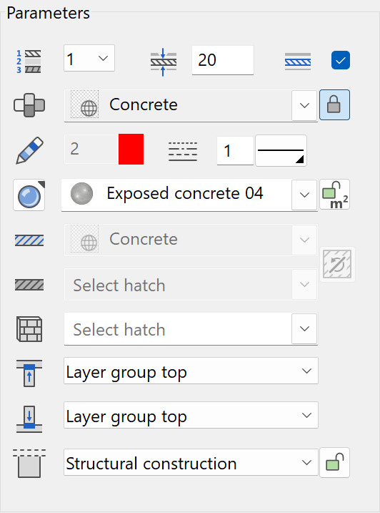Uncheck the blue checkbox beside hatching icon
The image size is (380, 513).
tap(341, 60)
